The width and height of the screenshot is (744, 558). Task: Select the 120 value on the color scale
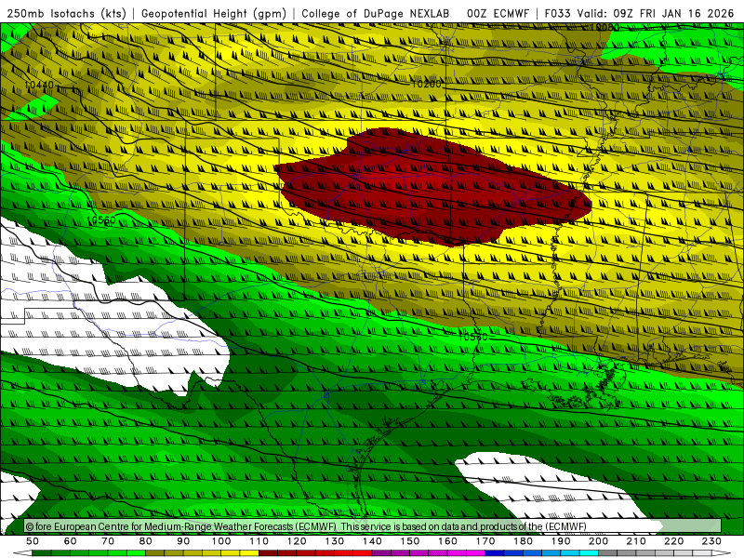pos(297,541)
